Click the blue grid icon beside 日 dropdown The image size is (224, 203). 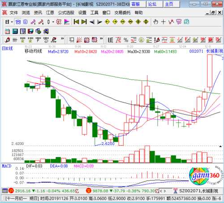pyautogui.click(x=18, y=22)
